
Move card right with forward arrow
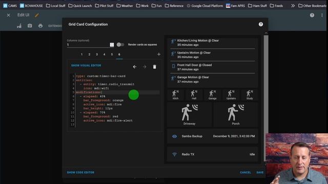145,67
